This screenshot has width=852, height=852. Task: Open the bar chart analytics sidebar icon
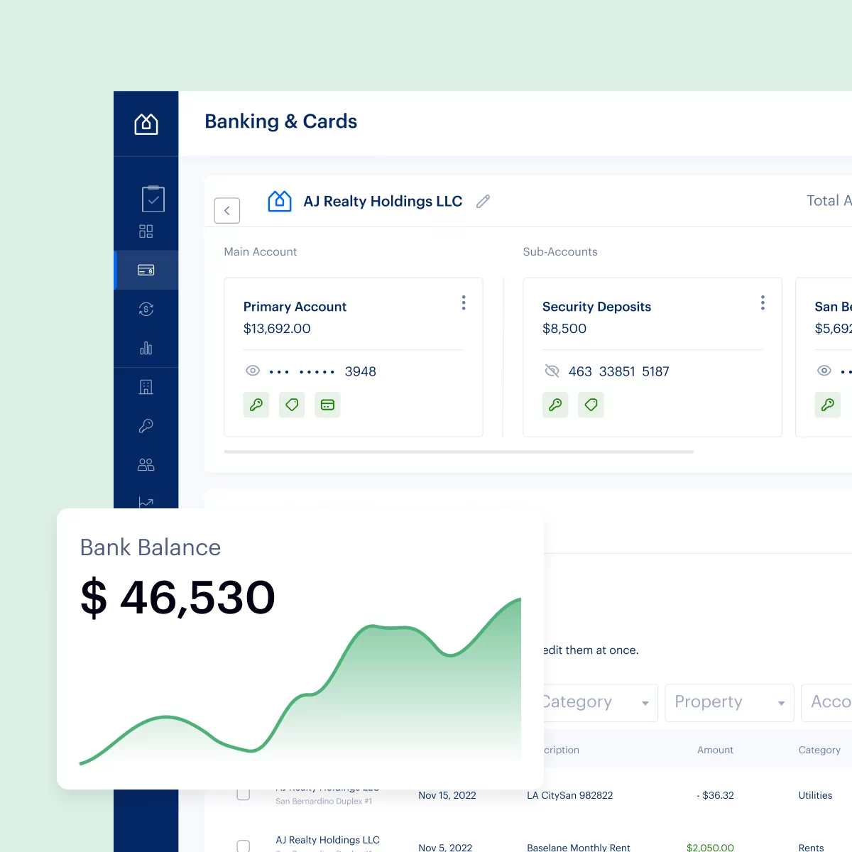click(x=146, y=348)
